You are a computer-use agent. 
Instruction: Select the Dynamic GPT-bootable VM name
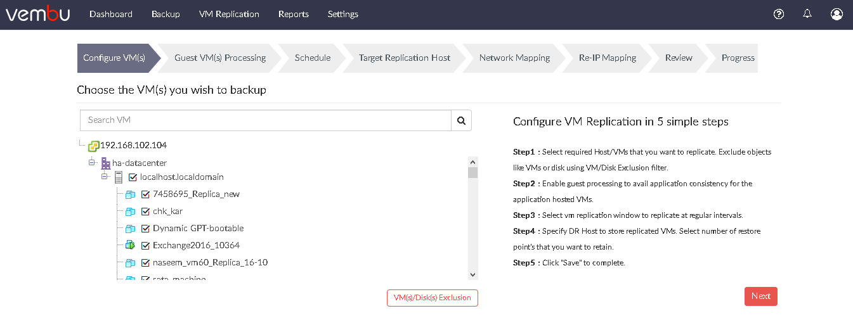coord(199,229)
